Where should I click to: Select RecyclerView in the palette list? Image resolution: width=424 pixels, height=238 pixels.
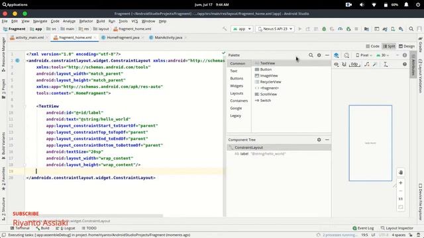270,82
